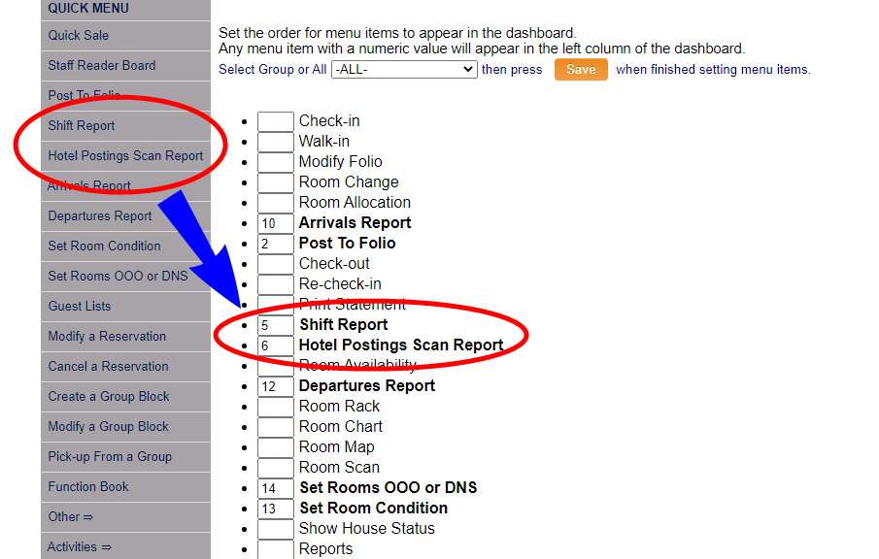Expand the Other submenu
879x559 pixels.
[71, 517]
